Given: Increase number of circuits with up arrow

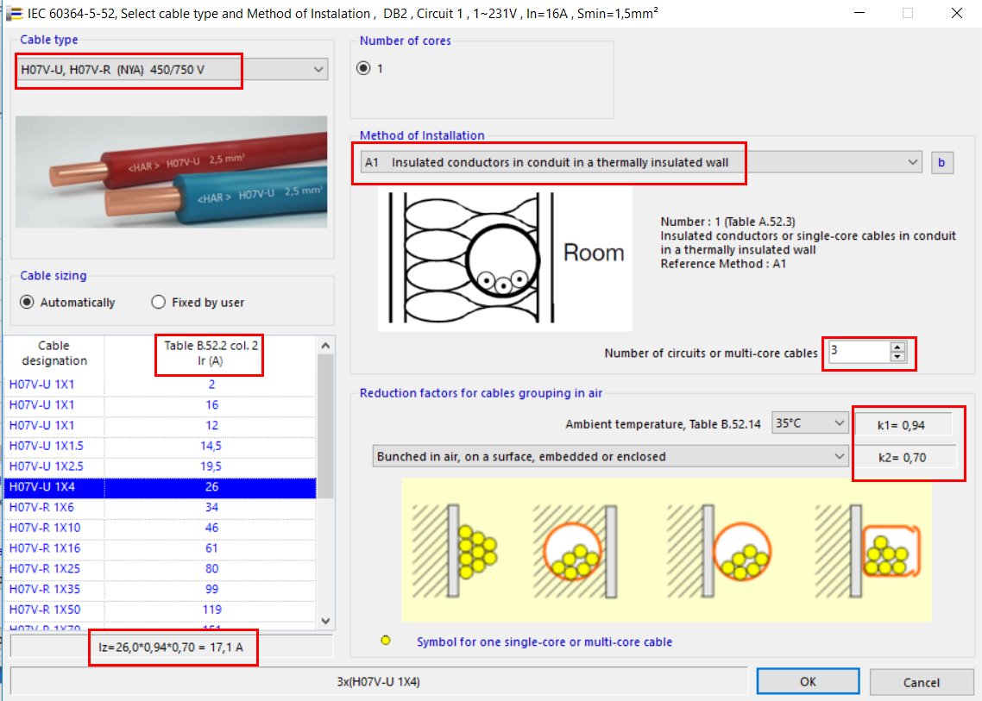Looking at the screenshot, I should (x=897, y=347).
